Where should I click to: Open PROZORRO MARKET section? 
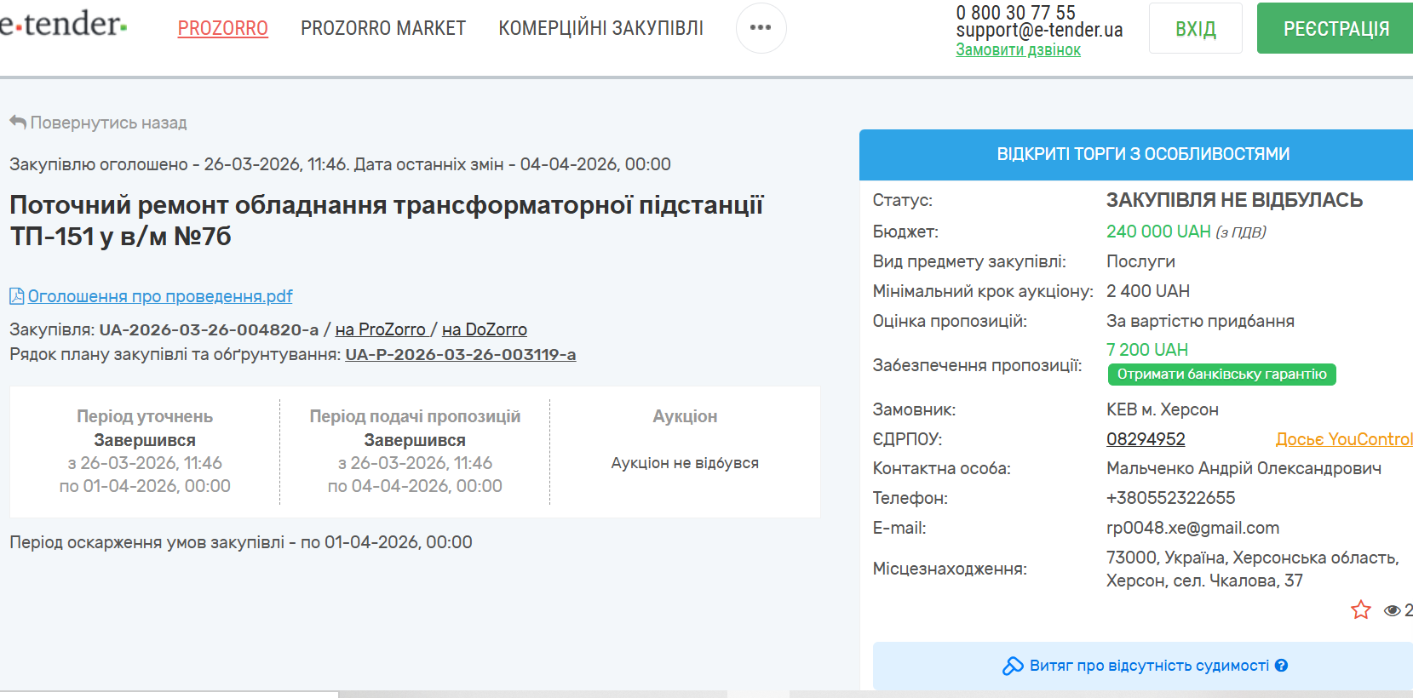tap(383, 28)
